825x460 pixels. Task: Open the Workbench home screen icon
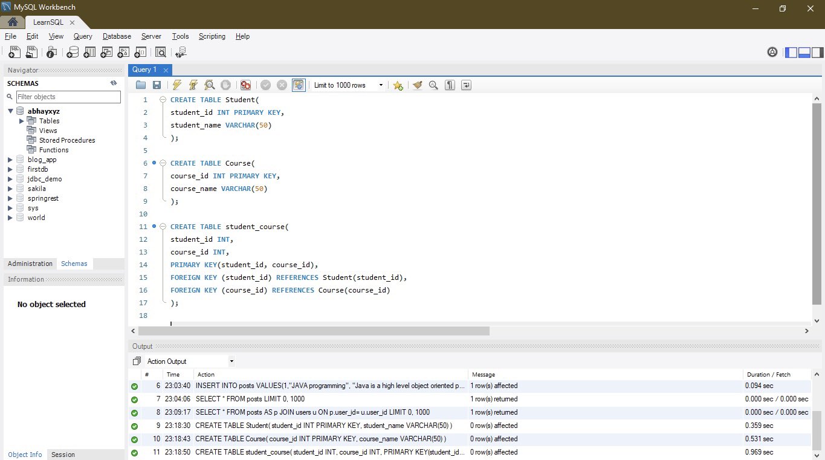pyautogui.click(x=12, y=22)
